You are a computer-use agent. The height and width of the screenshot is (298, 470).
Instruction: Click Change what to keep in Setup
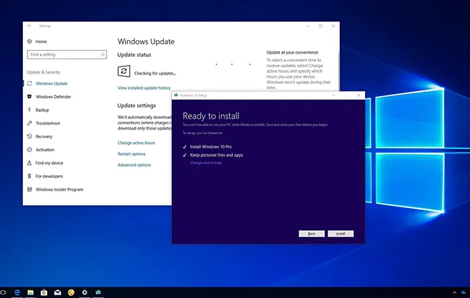(x=207, y=163)
